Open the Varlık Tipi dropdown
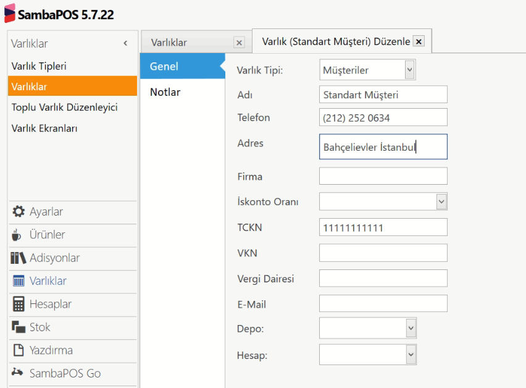This screenshot has width=526, height=388. (409, 70)
